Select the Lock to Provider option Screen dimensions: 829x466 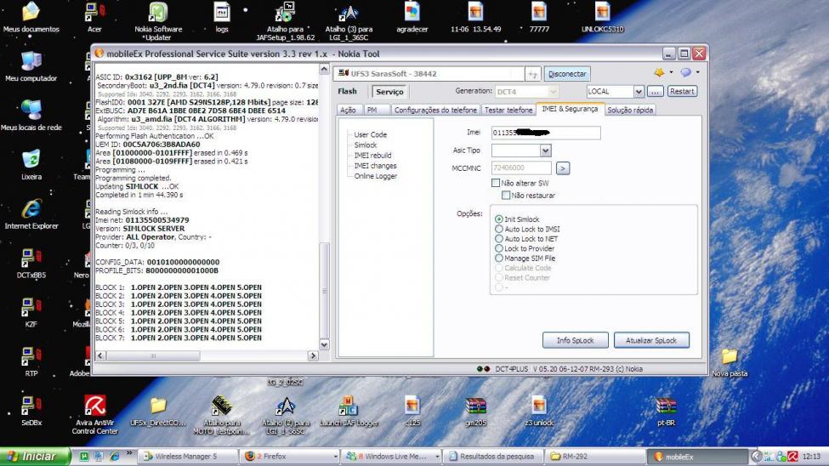498,248
